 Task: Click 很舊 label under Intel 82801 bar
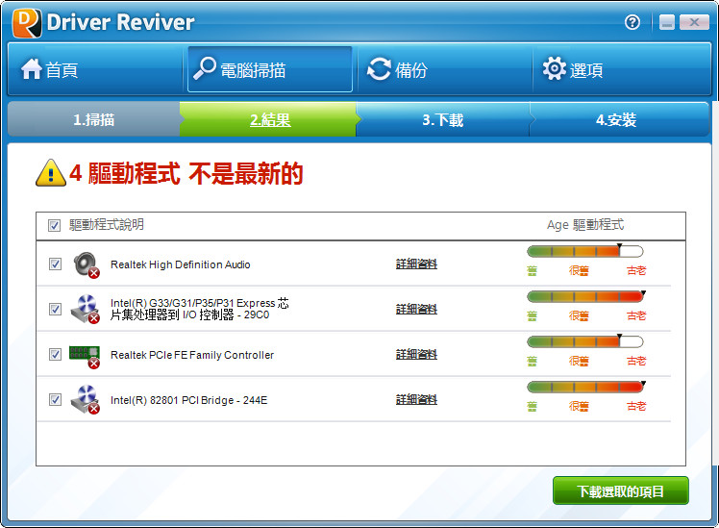pyautogui.click(x=579, y=406)
